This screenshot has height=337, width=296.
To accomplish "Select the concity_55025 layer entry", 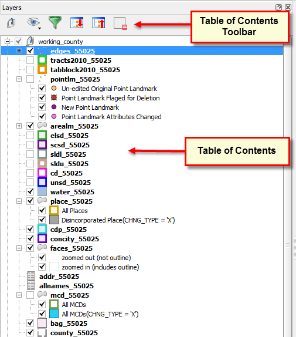I will tap(74, 239).
